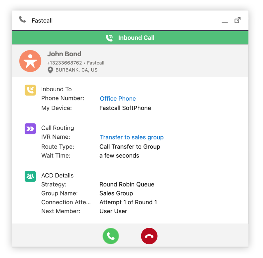This screenshot has width=263, height=258.
Task: Click the Inbound Call banner phone icon
Action: click(x=109, y=38)
